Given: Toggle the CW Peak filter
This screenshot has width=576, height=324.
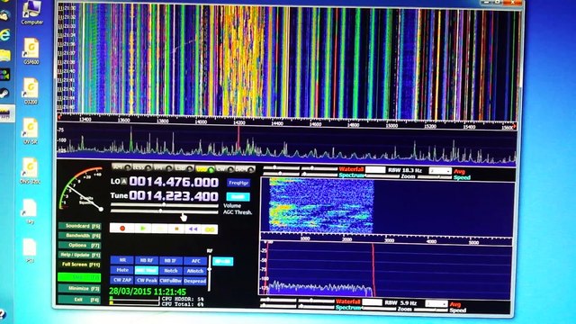Looking at the screenshot, I should coord(146,280).
